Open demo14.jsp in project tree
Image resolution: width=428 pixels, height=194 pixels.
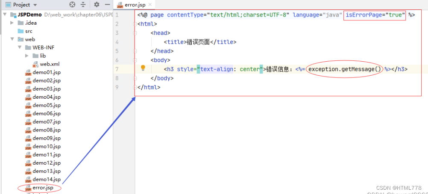[47, 180]
